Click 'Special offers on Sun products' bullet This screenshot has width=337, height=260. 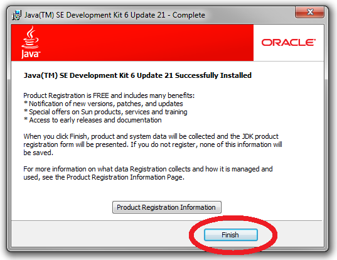pyautogui.click(x=105, y=112)
